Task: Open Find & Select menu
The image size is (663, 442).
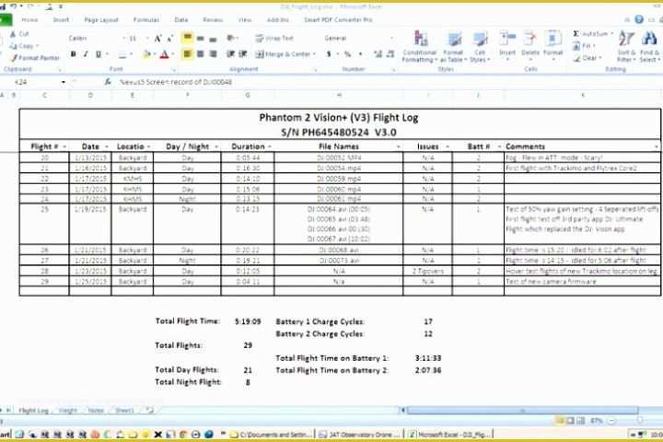Action: click(649, 47)
